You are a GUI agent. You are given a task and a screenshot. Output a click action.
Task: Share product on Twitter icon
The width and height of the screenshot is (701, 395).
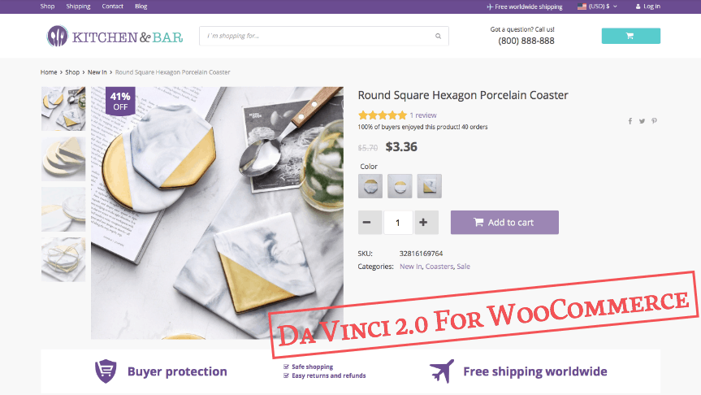(x=642, y=121)
